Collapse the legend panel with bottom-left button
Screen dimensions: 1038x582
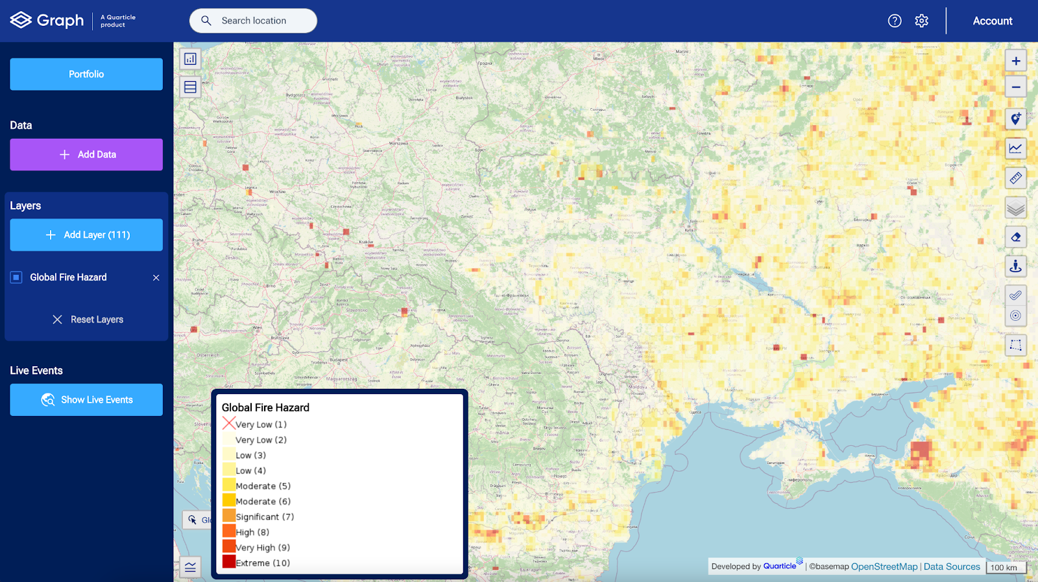pos(190,567)
